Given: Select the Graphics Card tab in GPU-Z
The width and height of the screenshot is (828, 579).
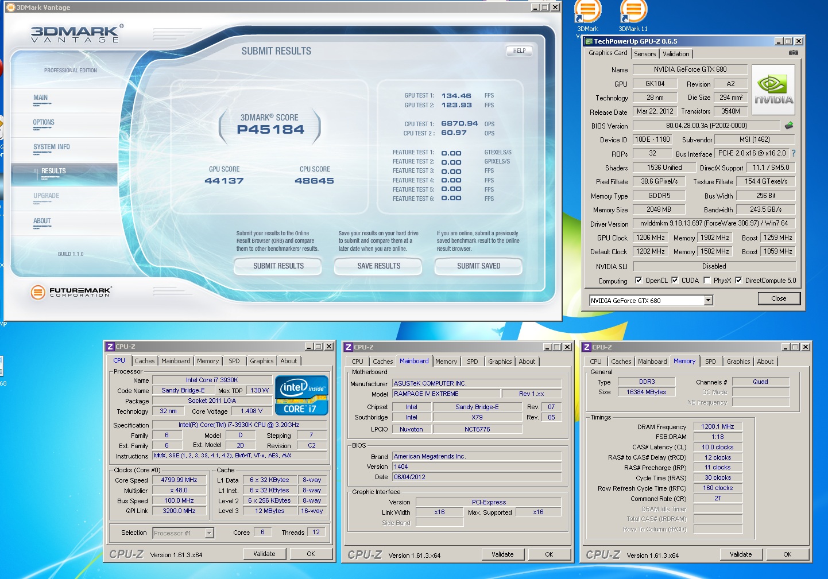Looking at the screenshot, I should click(608, 53).
